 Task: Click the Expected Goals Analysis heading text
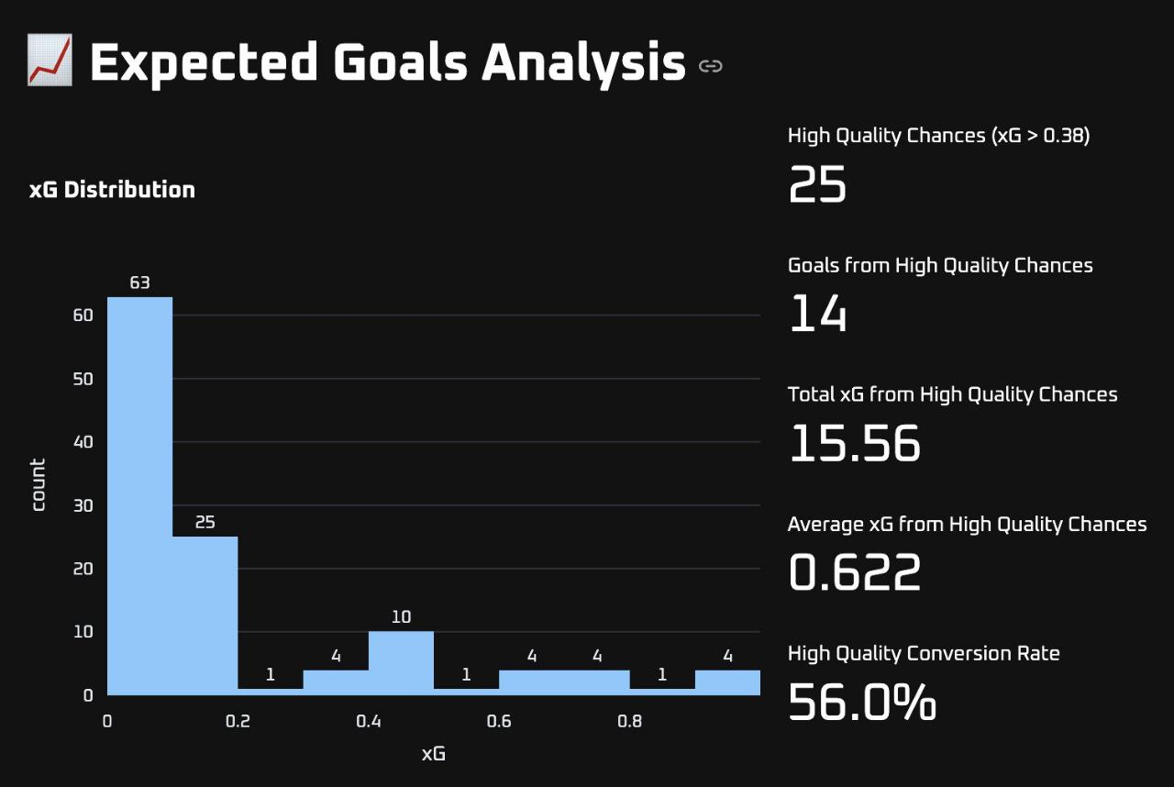[387, 62]
